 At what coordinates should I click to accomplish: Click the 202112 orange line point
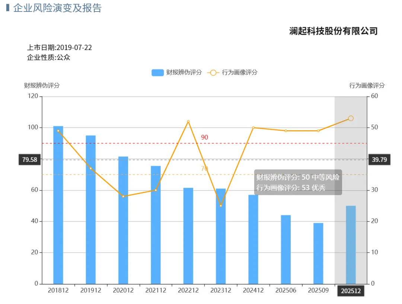tap(156, 190)
